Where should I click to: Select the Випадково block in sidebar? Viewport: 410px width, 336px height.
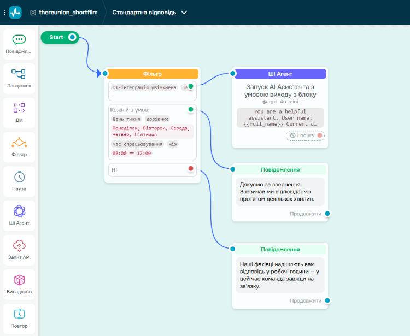point(19,284)
